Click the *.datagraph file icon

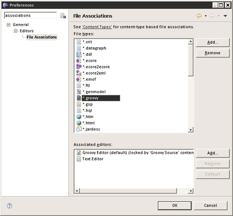79,48
